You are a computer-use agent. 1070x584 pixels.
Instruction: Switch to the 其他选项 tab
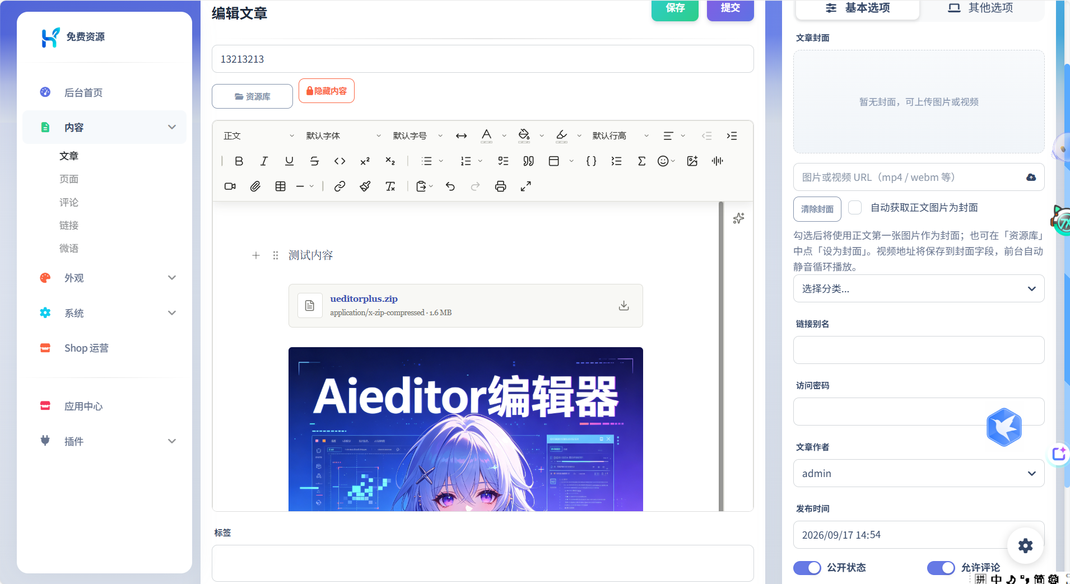pos(980,8)
